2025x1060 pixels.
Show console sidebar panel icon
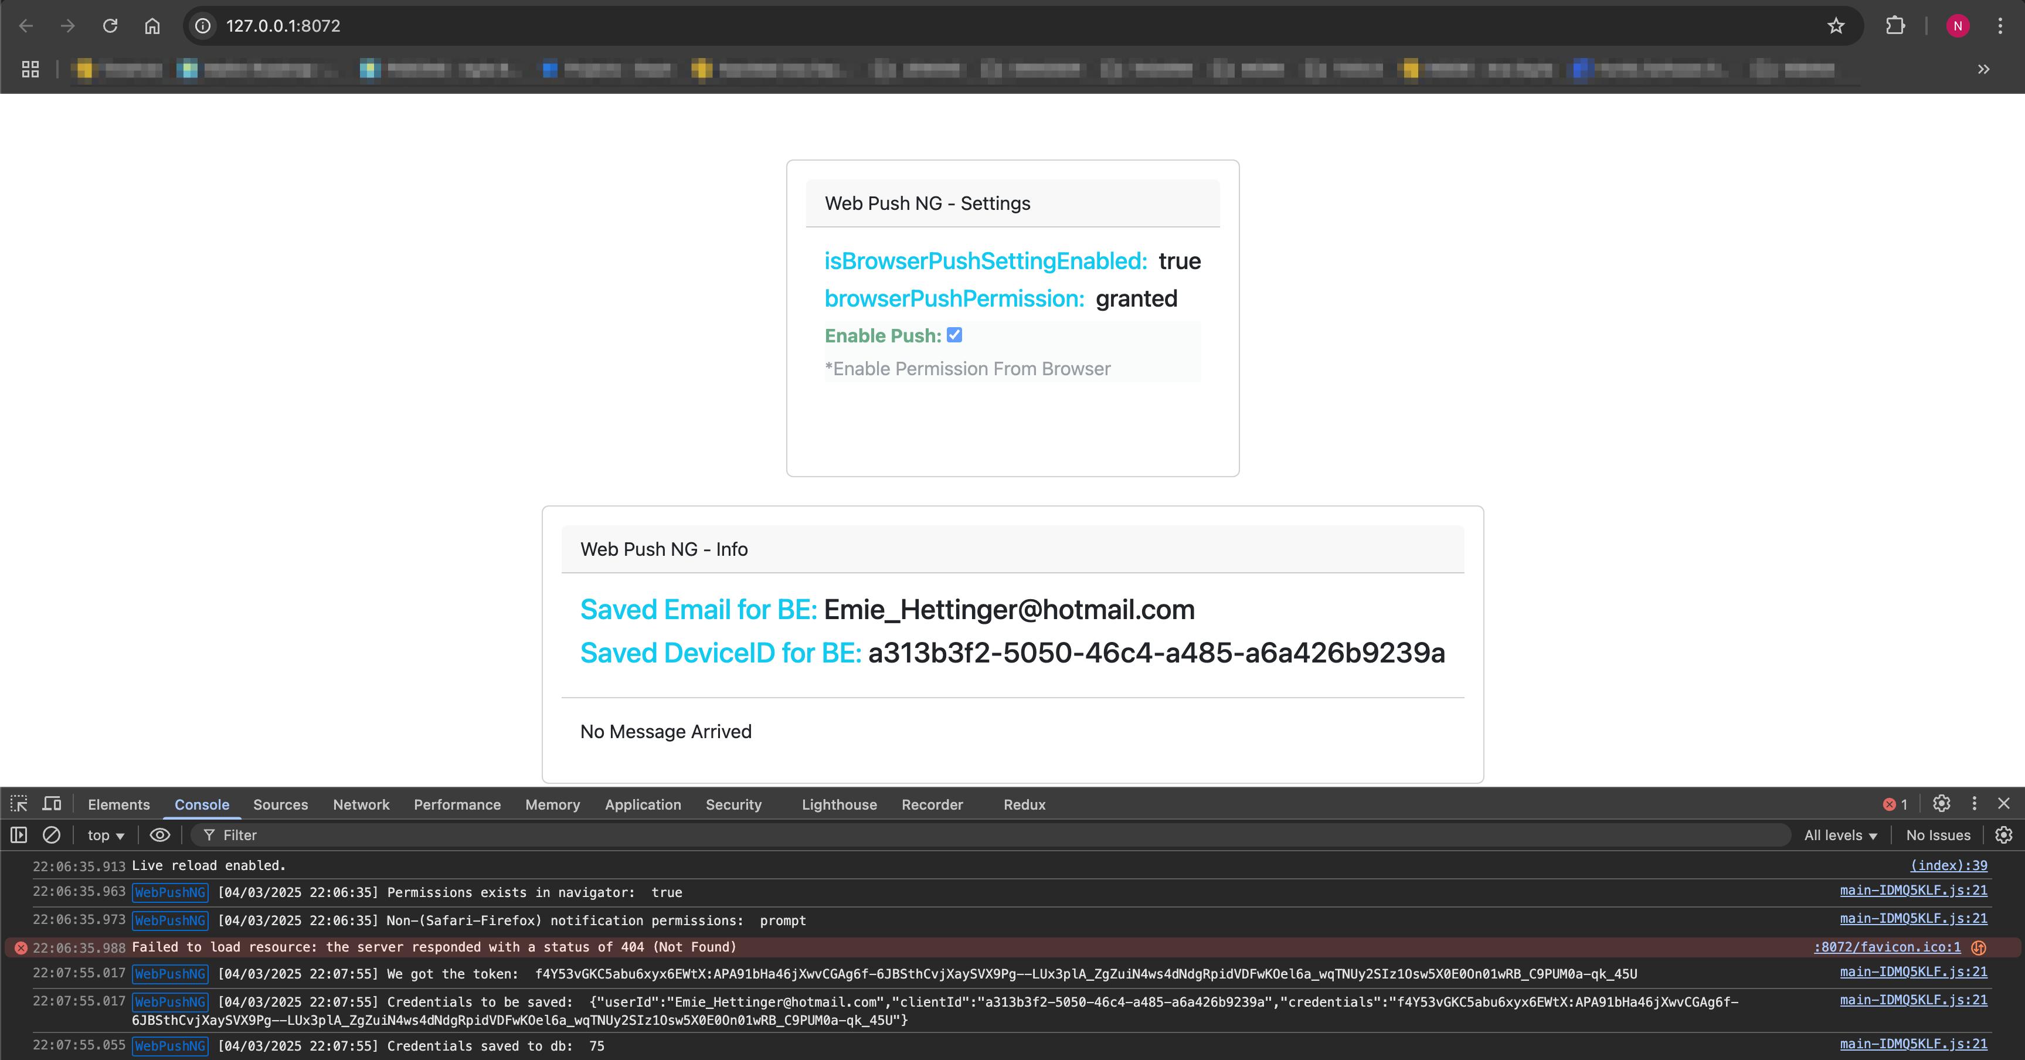coord(19,835)
